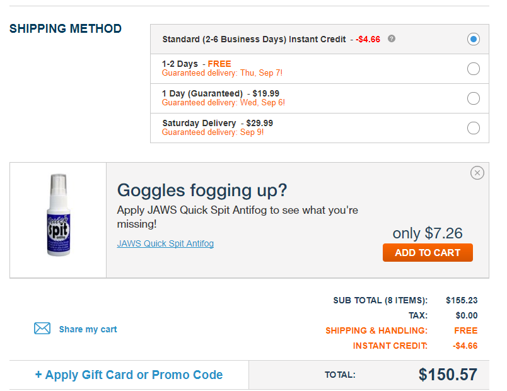Dismiss the Goggles fogging up promo with X icon
This screenshot has height=391, width=507.
[477, 173]
